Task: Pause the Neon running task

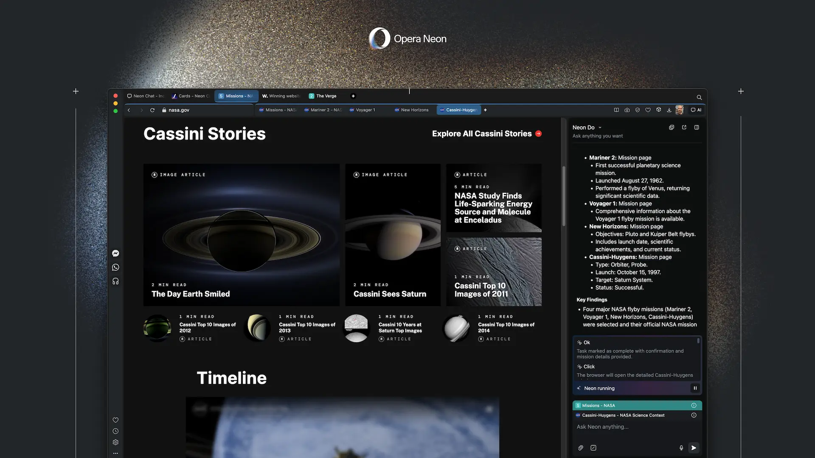Action: click(x=695, y=388)
